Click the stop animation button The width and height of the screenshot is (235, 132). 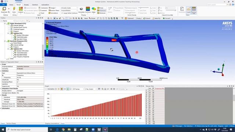coord(62,89)
